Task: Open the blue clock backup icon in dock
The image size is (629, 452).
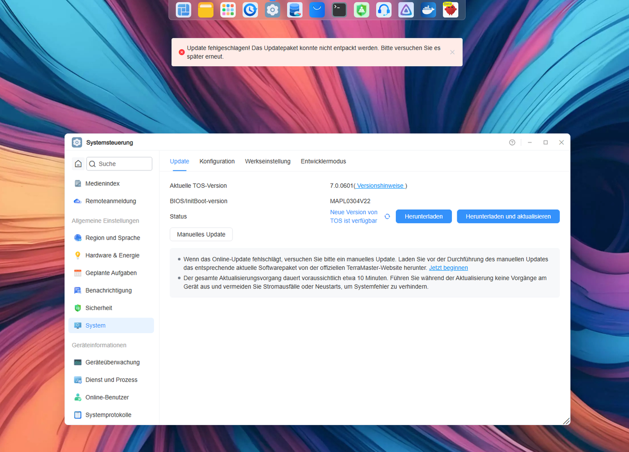Action: 250,10
